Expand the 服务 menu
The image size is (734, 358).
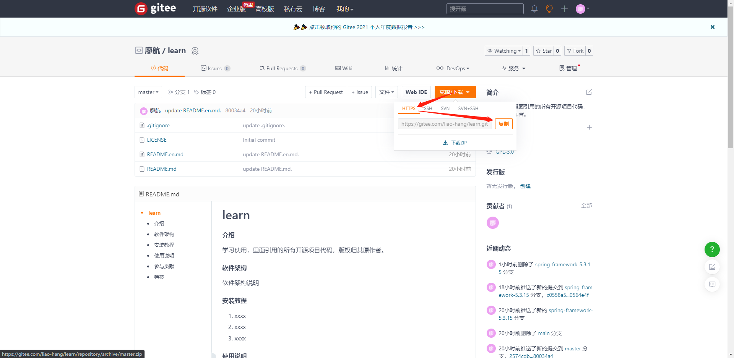click(513, 68)
